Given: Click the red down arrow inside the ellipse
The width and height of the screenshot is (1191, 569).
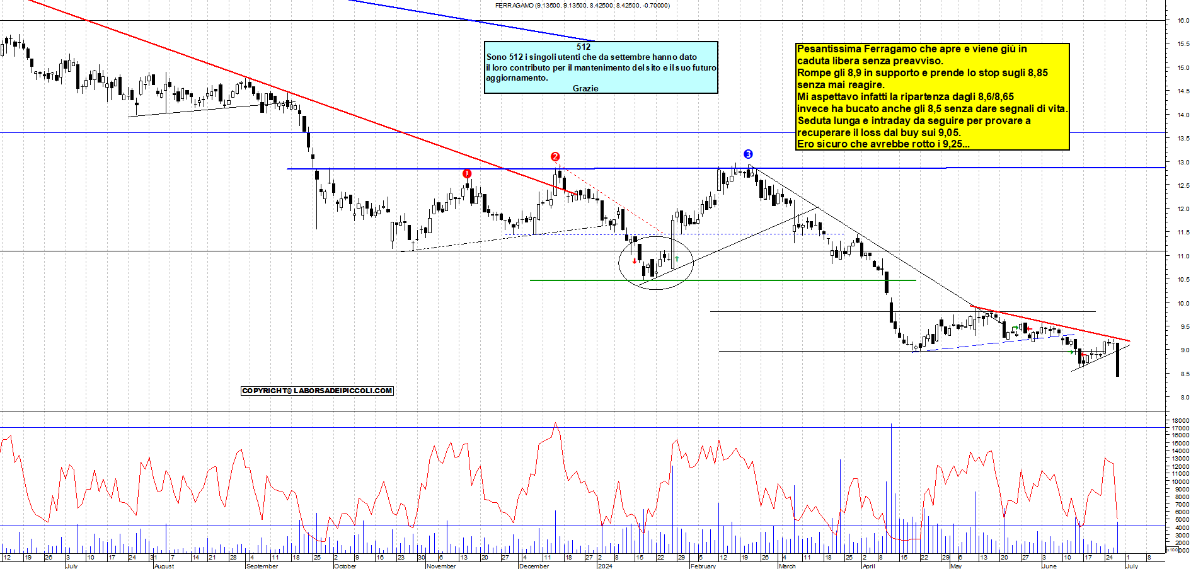Looking at the screenshot, I should click(634, 261).
